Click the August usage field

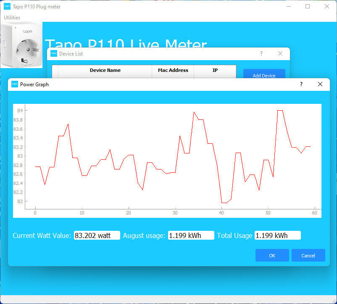(x=191, y=235)
